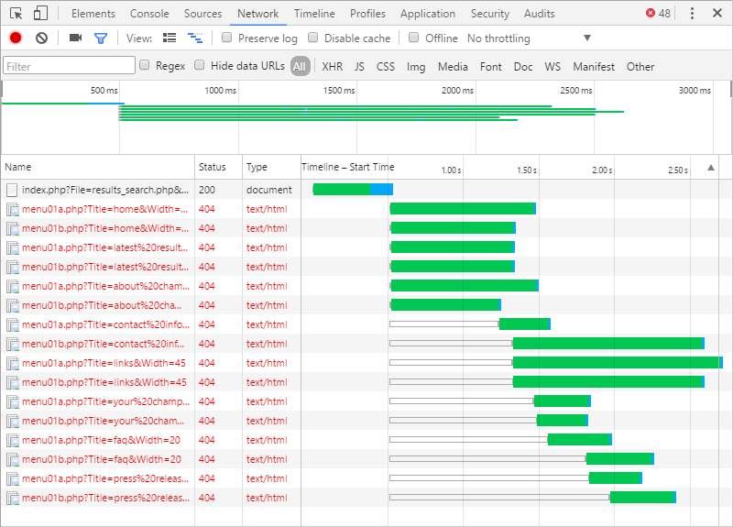The width and height of the screenshot is (733, 527).
Task: Open the Console tab
Action: click(149, 14)
